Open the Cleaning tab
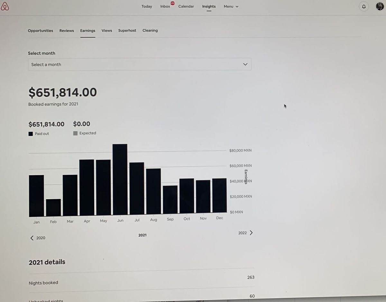Screen dimensions: 386x302 [x=150, y=31]
